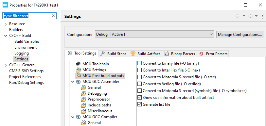Click the Manage Configurations... button
This screenshot has width=266, height=126.
(x=240, y=35)
